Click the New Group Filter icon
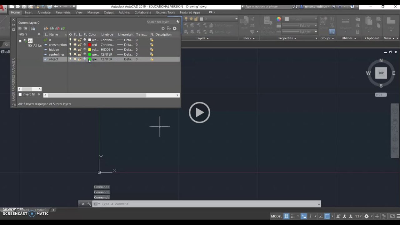Viewport: 400px width, 225px height. [x=26, y=28]
